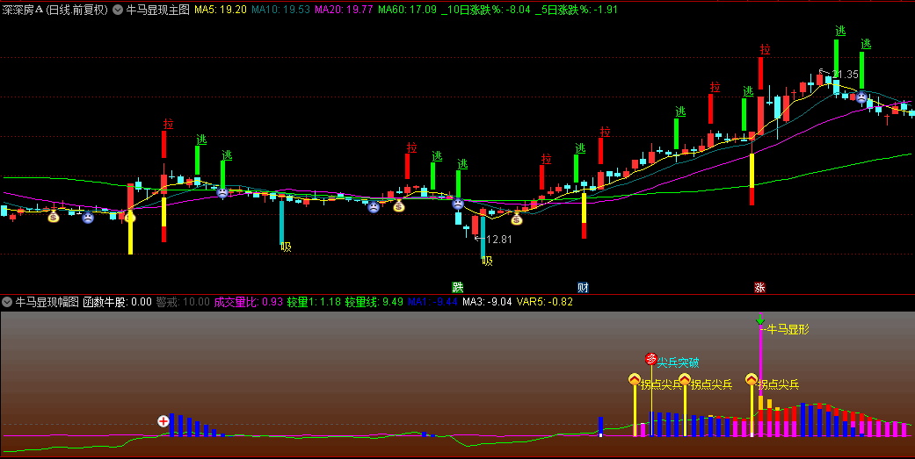Expand the dropdown arrow beside 牛马显现幅图

pyautogui.click(x=7, y=302)
